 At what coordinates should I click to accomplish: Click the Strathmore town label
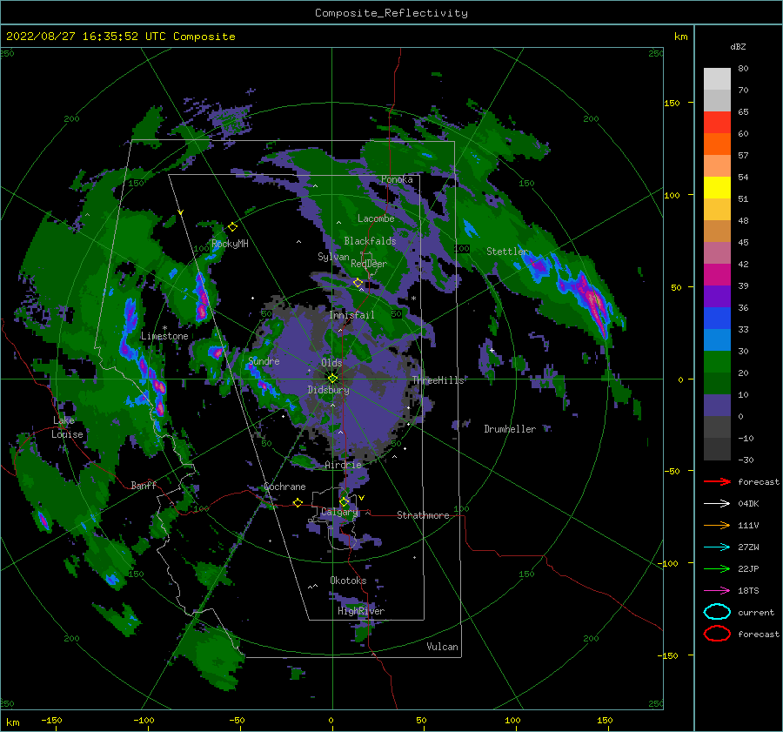[x=423, y=515]
